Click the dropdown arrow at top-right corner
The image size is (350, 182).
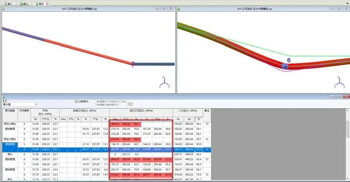[347, 4]
